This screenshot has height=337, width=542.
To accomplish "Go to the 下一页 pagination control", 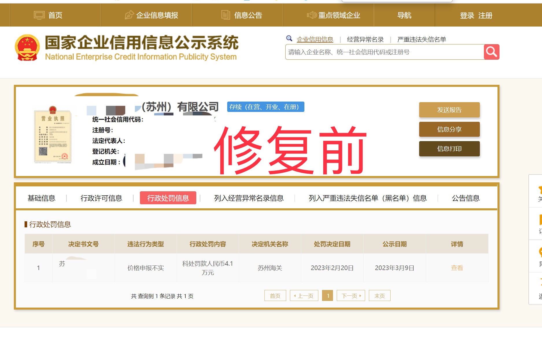I will pyautogui.click(x=350, y=295).
